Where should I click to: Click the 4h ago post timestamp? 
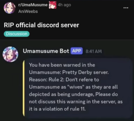[64, 5]
